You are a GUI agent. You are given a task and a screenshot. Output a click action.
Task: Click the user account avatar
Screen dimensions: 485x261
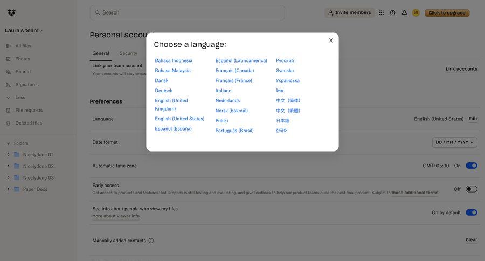416,13
